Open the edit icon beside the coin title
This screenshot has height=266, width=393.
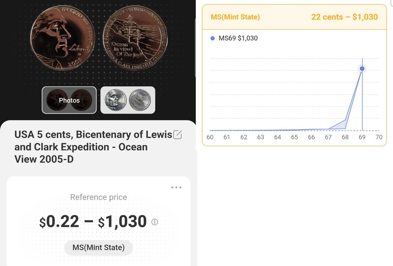pyautogui.click(x=178, y=134)
